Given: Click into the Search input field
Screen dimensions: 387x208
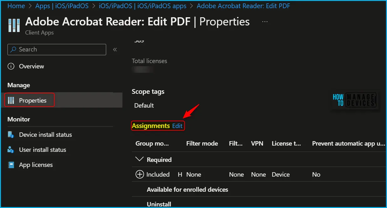Looking at the screenshot, I should pyautogui.click(x=57, y=50).
